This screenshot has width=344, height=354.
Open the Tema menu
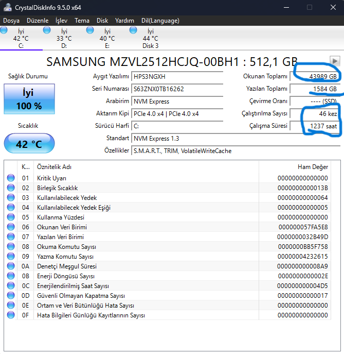click(x=82, y=21)
